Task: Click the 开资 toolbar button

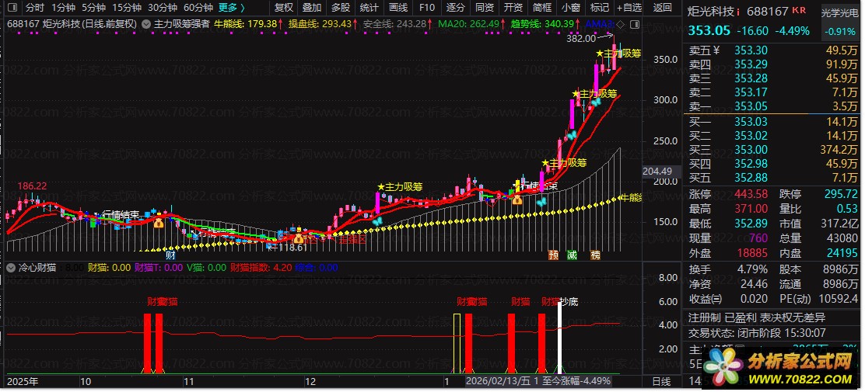Action: point(513,8)
